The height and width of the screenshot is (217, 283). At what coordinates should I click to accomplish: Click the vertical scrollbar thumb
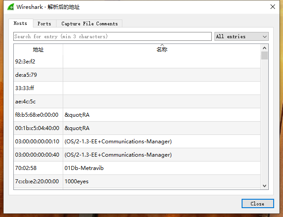pos(265,55)
